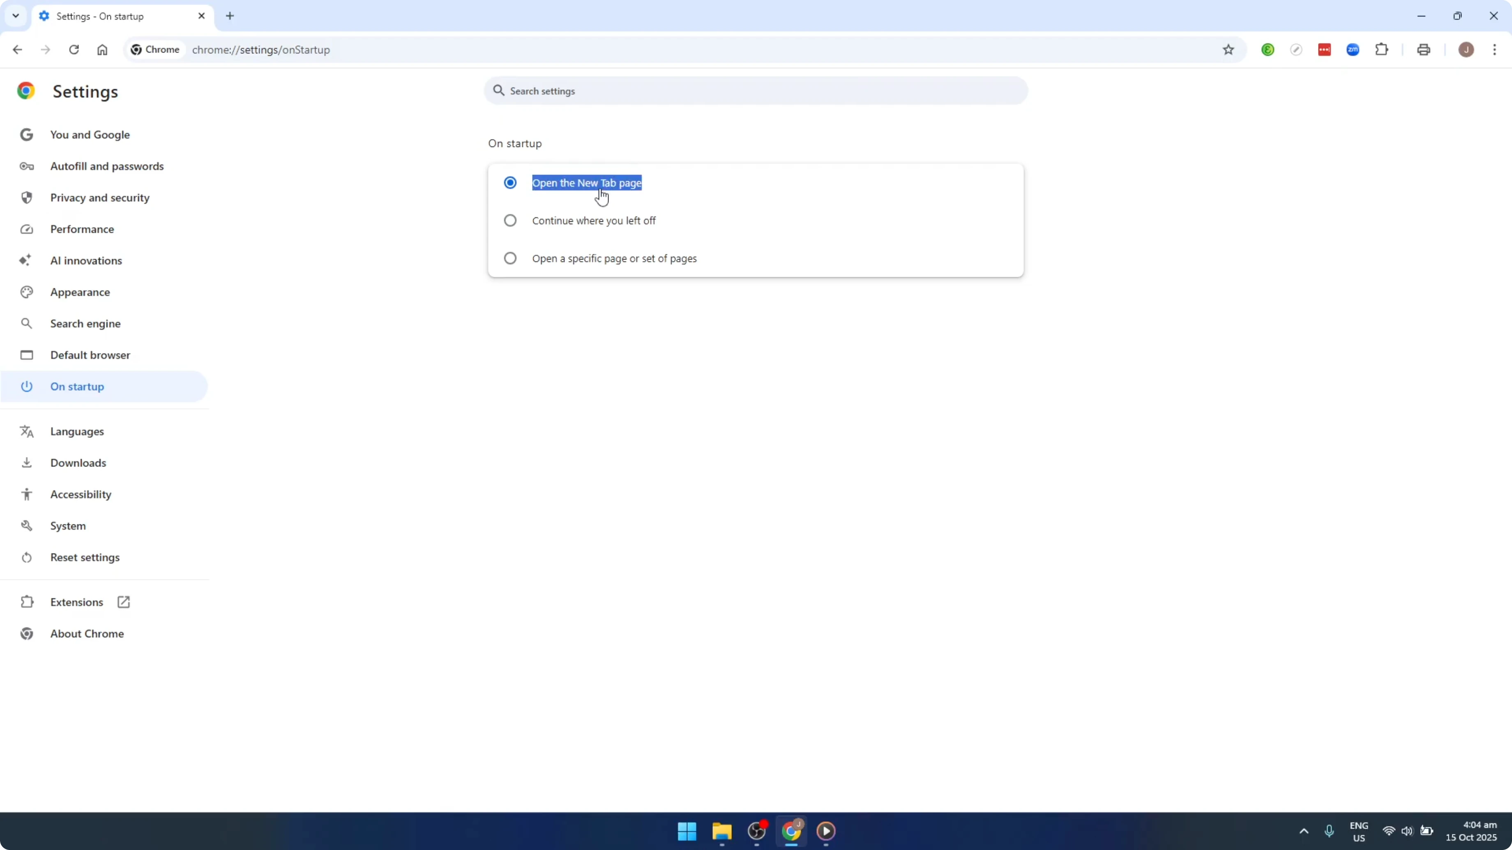Go to AI innovations settings
Viewport: 1512px width, 850px height.
click(86, 260)
